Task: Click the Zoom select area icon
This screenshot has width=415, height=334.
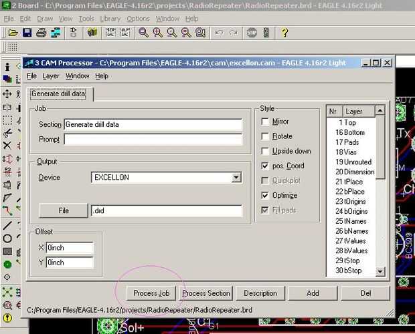Action: 201,33
